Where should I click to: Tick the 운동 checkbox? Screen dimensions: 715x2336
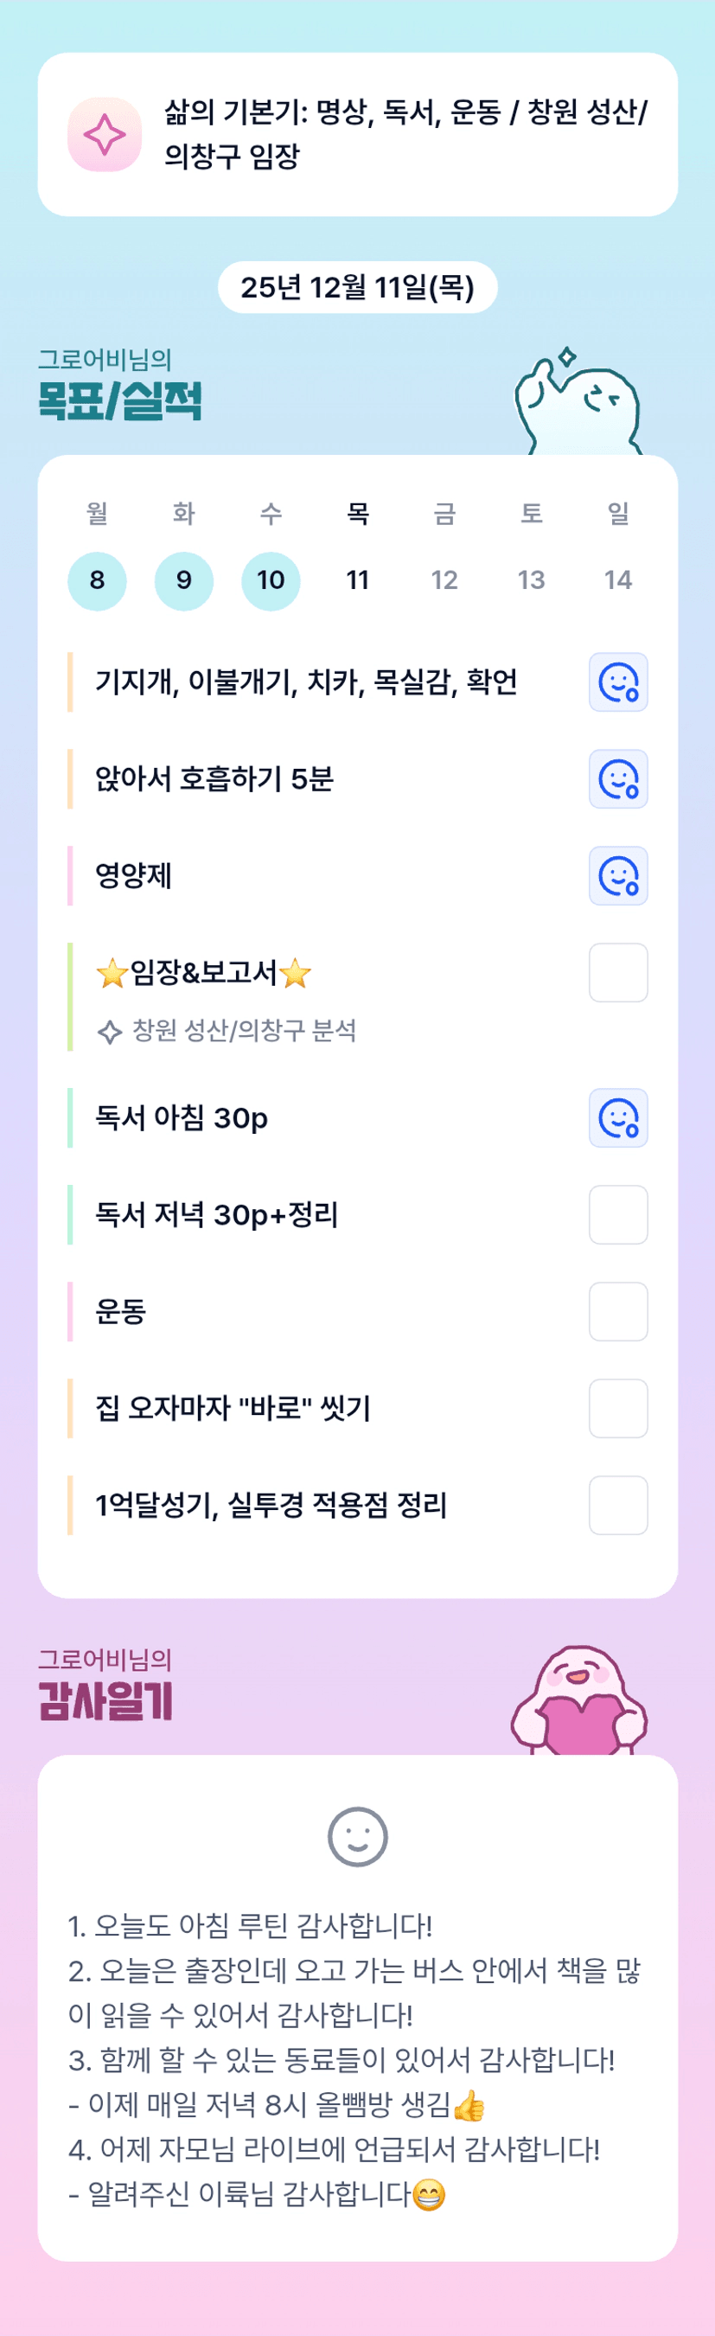(x=618, y=1311)
